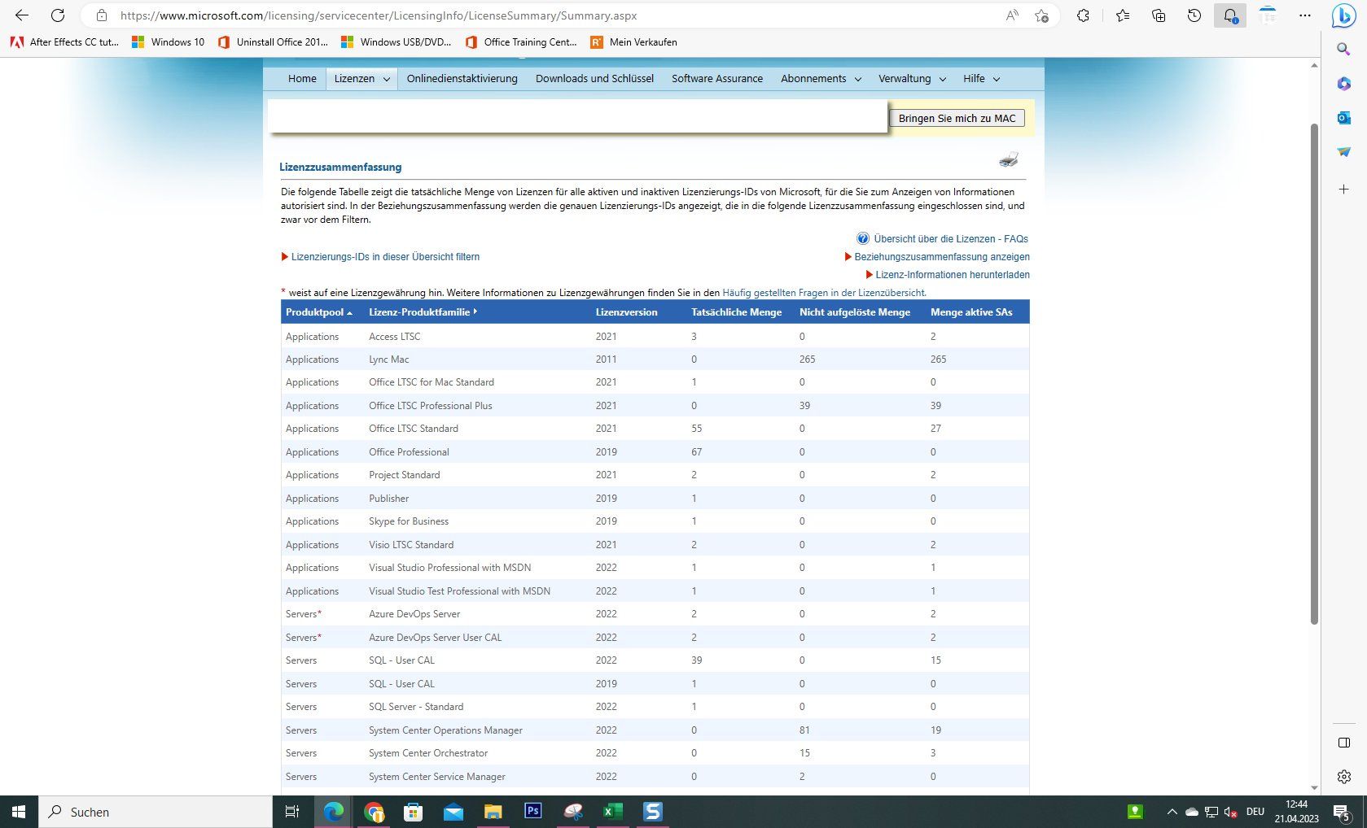Add page to favorites star icon
Image resolution: width=1367 pixels, height=828 pixels.
[x=1041, y=15]
